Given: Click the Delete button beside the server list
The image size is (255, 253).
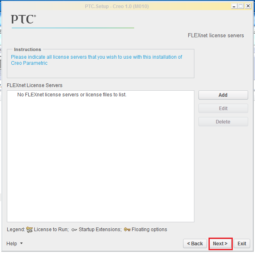Looking at the screenshot, I should pyautogui.click(x=223, y=122).
